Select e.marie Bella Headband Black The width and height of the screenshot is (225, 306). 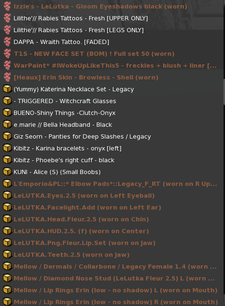point(112,124)
